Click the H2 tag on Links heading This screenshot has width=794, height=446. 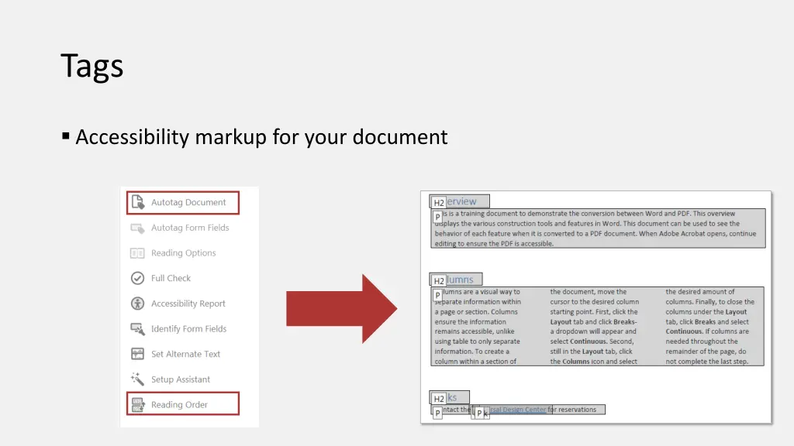pyautogui.click(x=439, y=399)
